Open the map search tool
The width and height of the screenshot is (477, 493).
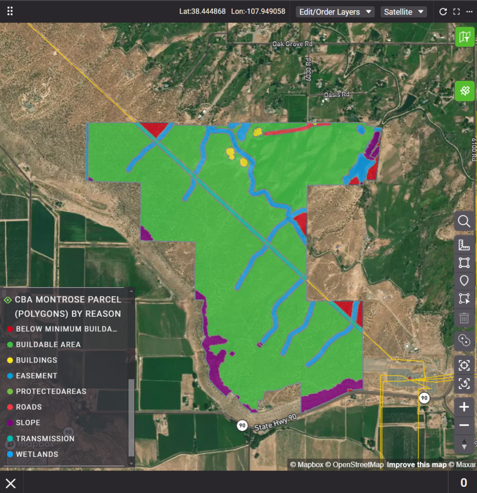464,221
